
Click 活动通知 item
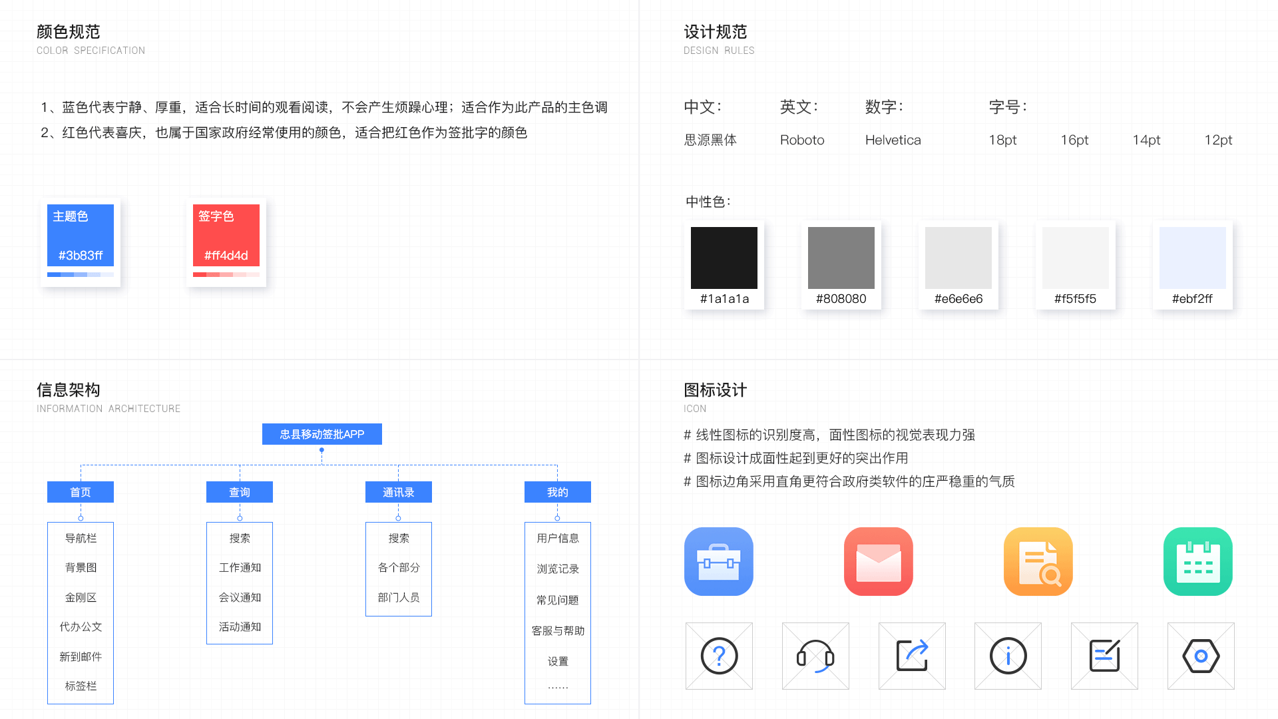pos(240,626)
